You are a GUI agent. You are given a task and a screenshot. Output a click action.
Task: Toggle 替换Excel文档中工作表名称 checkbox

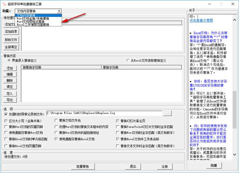tap(118, 139)
